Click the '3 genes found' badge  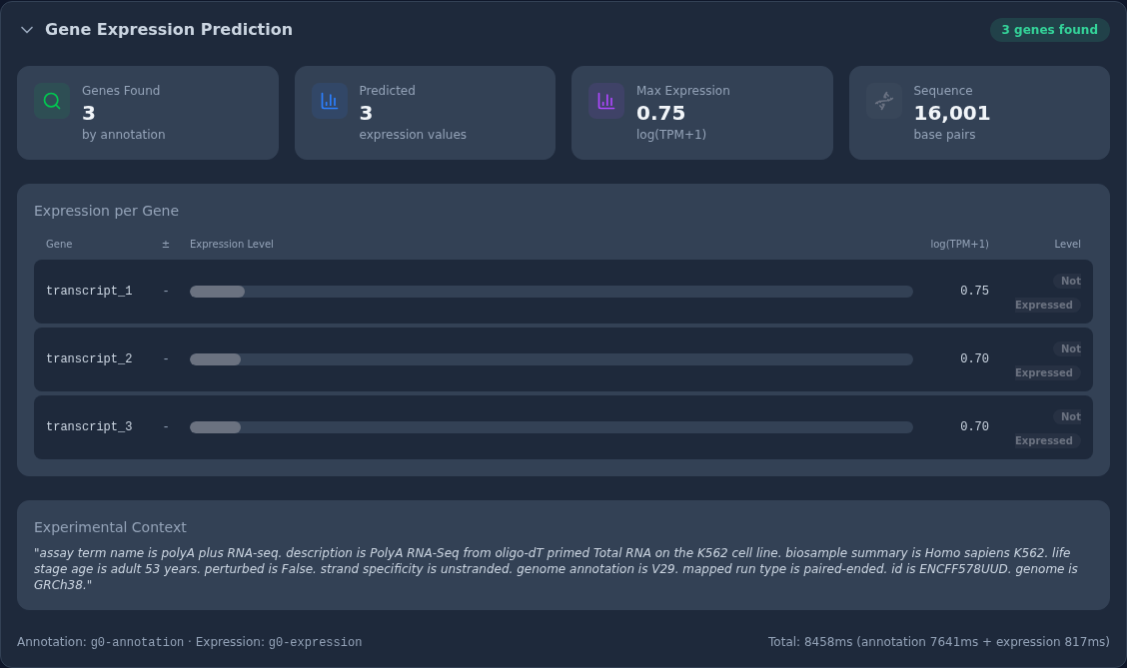coord(1049,29)
